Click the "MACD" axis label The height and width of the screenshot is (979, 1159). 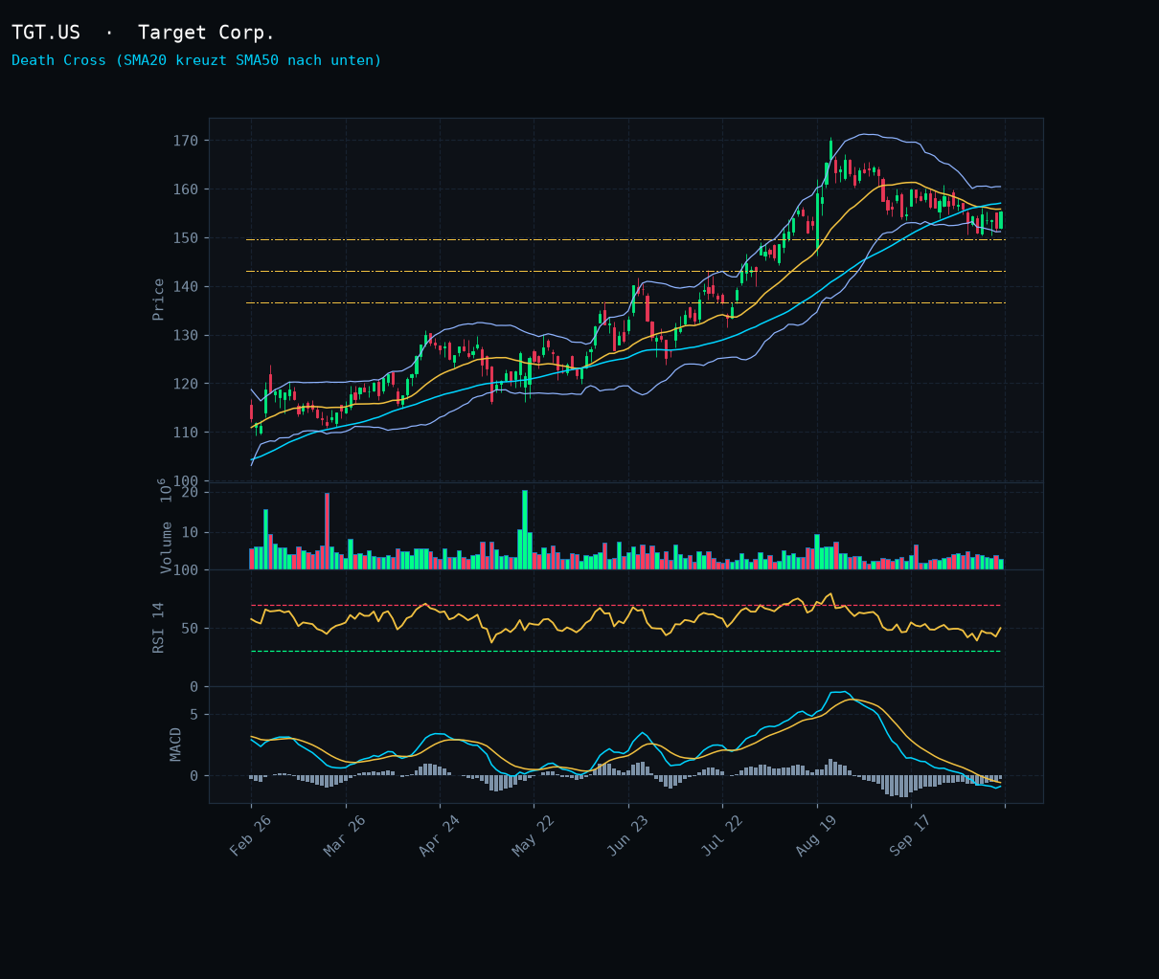175,745
